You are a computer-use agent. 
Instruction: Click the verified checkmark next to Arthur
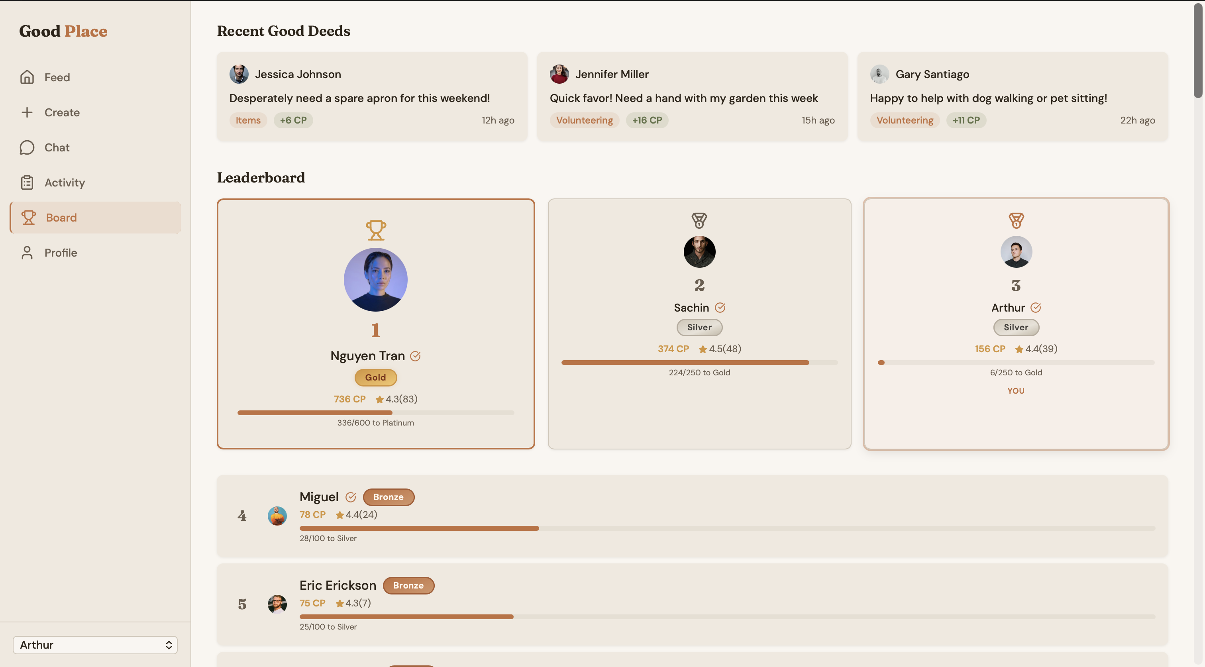click(x=1036, y=308)
